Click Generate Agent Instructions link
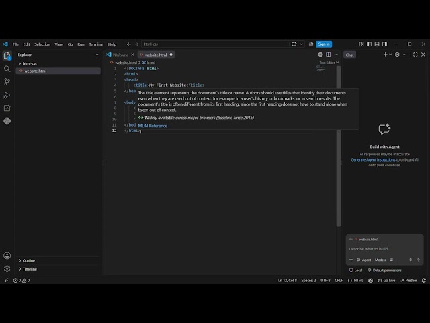 point(373,159)
